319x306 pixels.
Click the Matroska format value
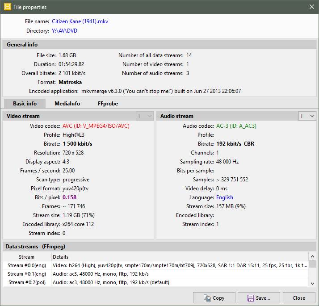pos(70,82)
